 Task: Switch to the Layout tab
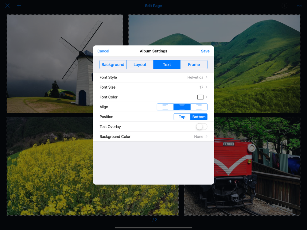pos(140,64)
